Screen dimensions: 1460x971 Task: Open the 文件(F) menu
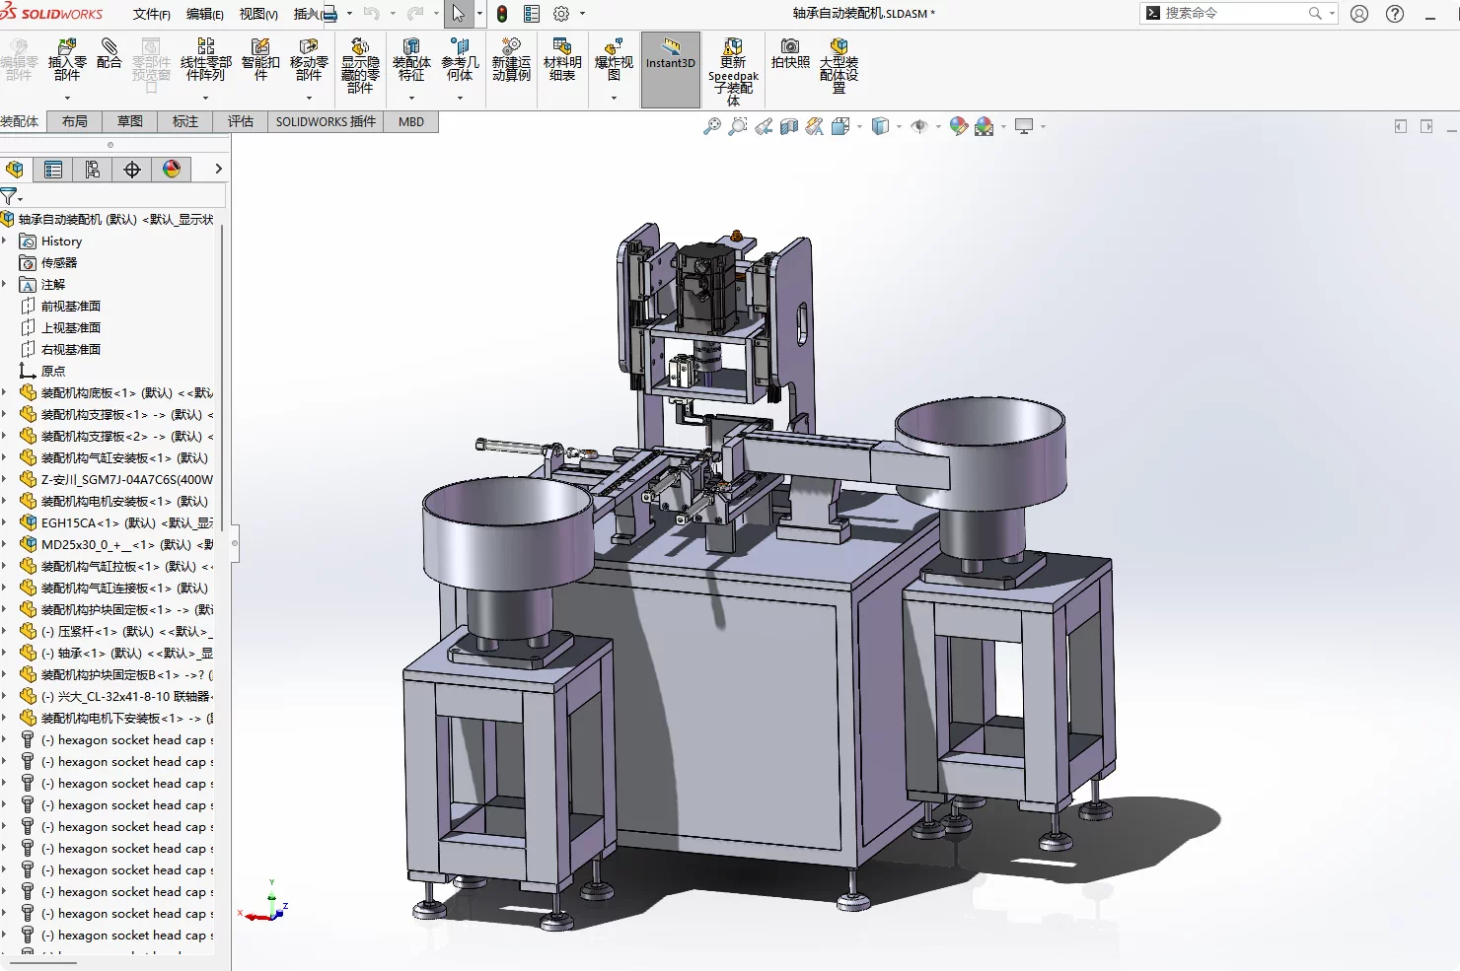151,14
